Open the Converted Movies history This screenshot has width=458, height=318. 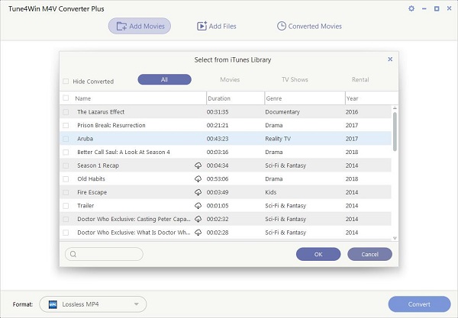(x=309, y=26)
